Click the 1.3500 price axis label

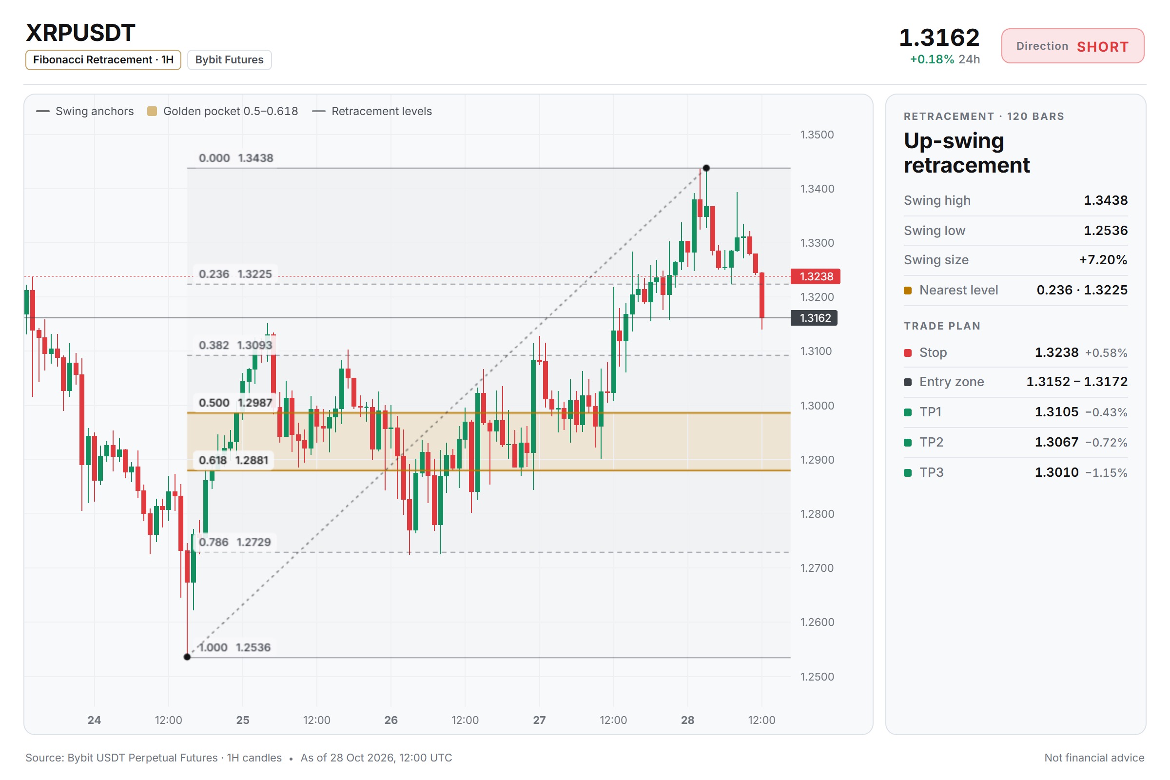point(817,135)
